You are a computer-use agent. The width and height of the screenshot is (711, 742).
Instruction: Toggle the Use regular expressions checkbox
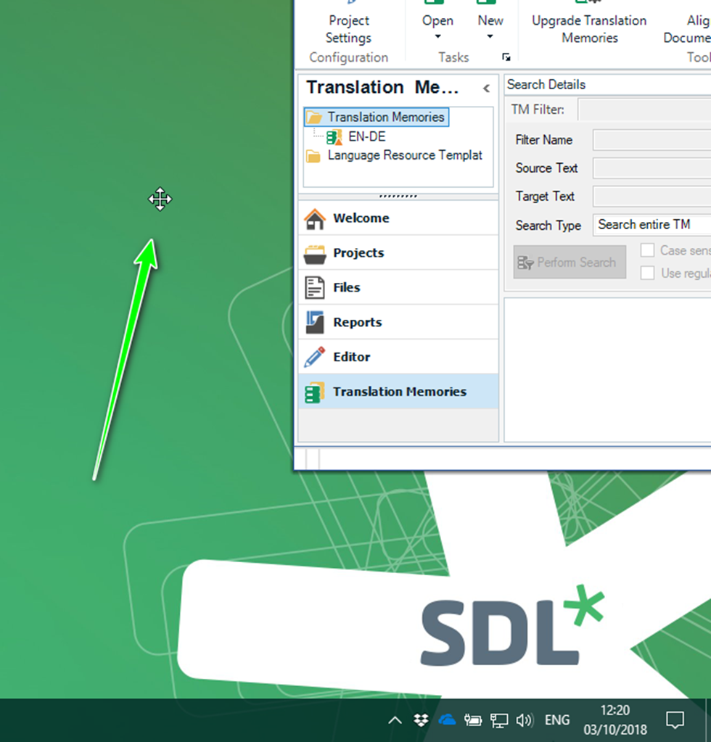tap(648, 273)
